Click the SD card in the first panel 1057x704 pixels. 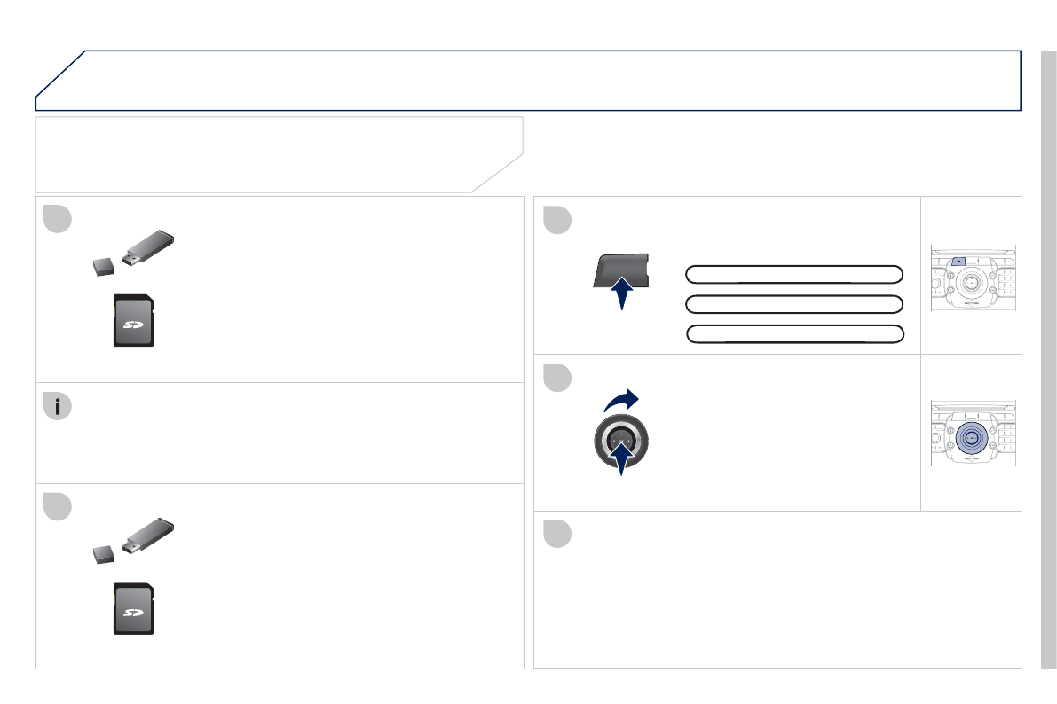coord(133,319)
